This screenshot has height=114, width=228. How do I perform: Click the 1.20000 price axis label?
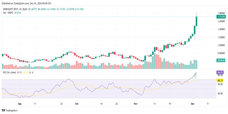pyautogui.click(x=221, y=37)
